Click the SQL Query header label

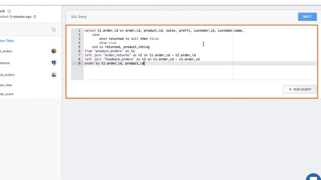(79, 16)
